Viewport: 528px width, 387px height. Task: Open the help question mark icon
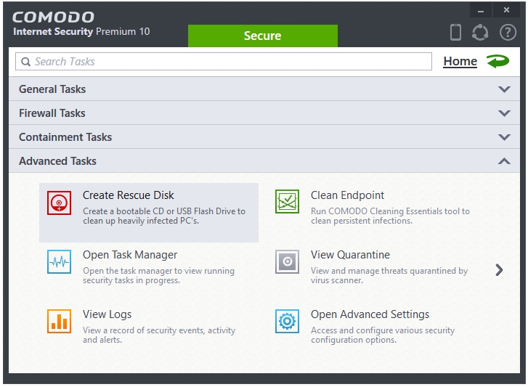(x=508, y=33)
